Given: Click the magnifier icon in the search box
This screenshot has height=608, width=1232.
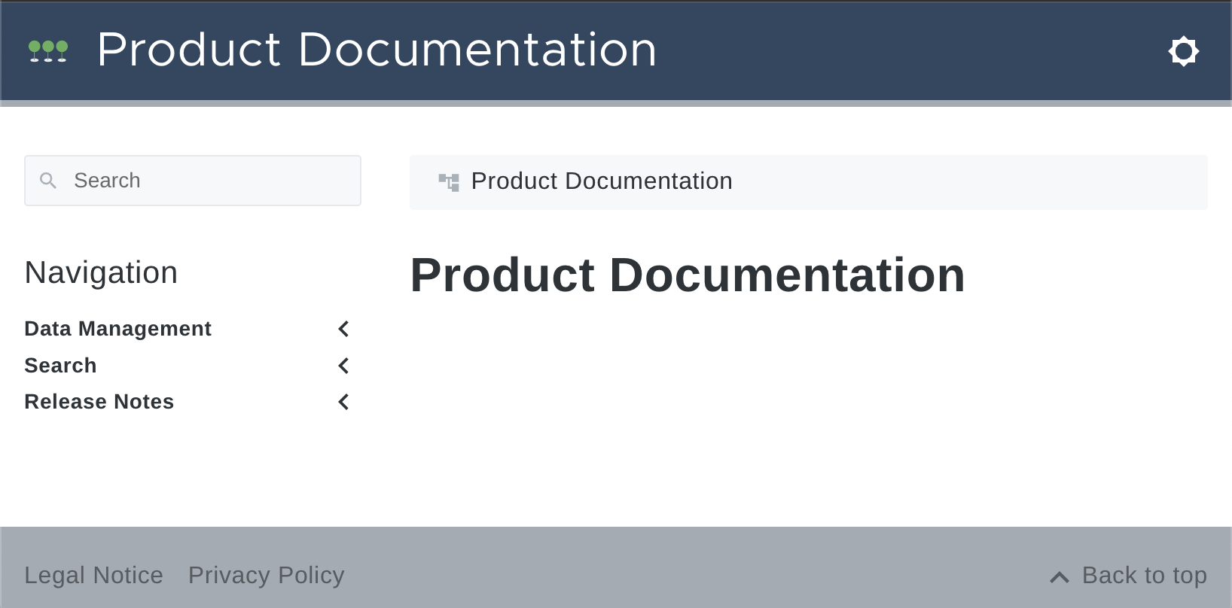Looking at the screenshot, I should coord(48,181).
